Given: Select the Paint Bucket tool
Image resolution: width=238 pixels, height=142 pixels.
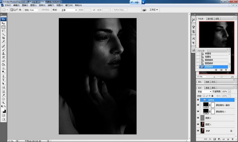Looking at the screenshot, I should (x=3, y=64).
